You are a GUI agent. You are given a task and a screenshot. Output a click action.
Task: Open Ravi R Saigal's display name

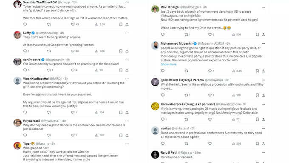pos(170,7)
